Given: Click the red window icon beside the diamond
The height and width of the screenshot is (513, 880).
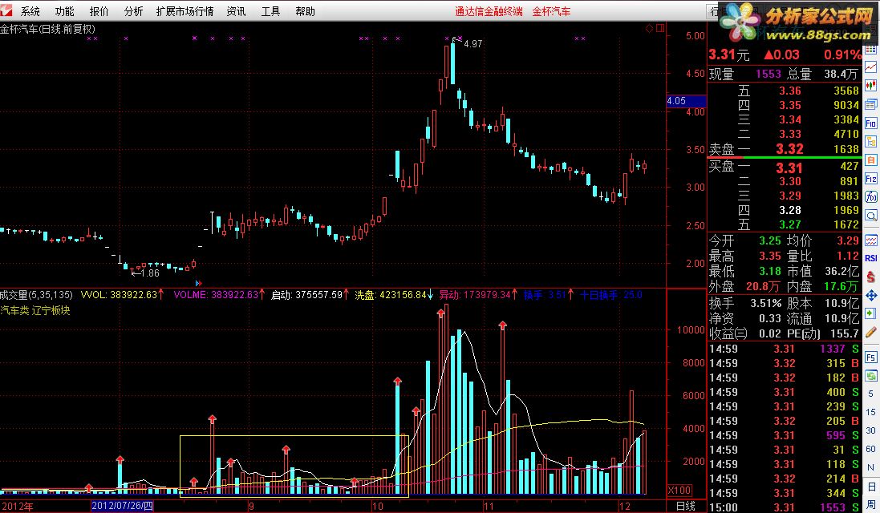Looking at the screenshot, I should point(660,28).
